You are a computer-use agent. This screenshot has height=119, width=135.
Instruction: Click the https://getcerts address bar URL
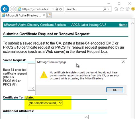click(x=36, y=9)
